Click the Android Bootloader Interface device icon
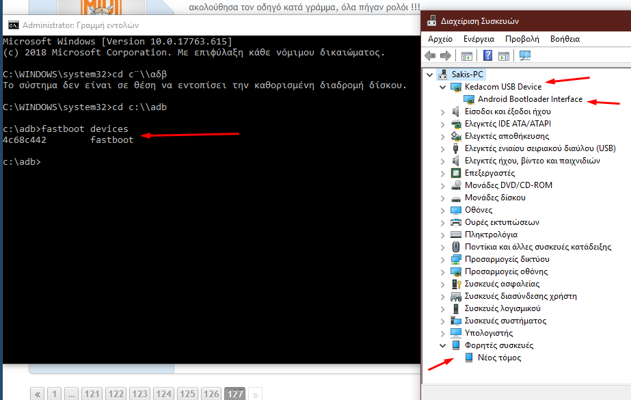Screen dimensions: 631x400 click(x=469, y=99)
